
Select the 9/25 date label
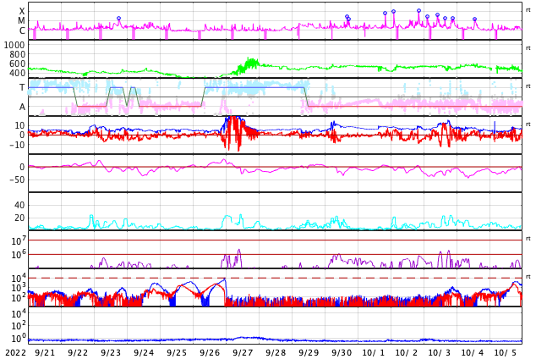tap(177, 353)
